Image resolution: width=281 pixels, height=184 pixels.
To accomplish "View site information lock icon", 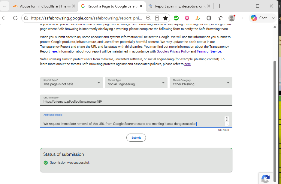I will 26,18.
